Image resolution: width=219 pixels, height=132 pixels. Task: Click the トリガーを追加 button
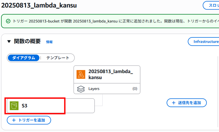pos(29,120)
